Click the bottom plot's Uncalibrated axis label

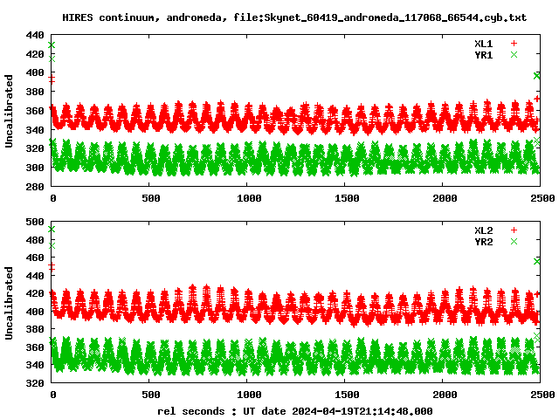[10, 298]
